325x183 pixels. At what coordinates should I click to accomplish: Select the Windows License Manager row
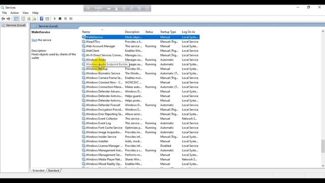(x=140, y=146)
